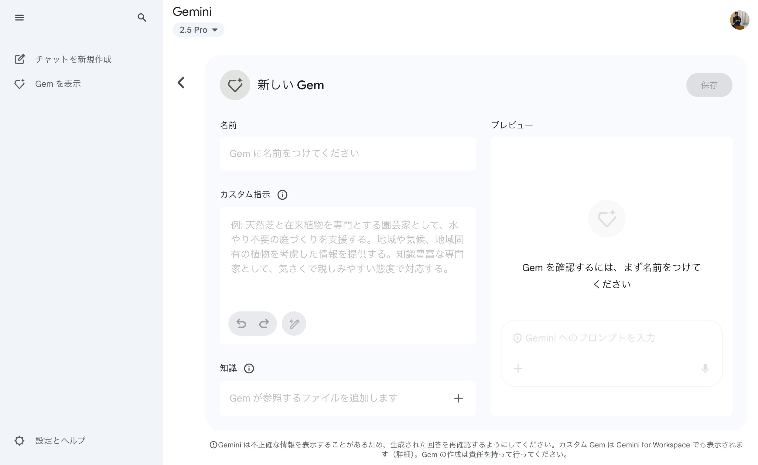Click the shield icon in the preview prompt box
This screenshot has height=465, width=758.
pos(517,338)
